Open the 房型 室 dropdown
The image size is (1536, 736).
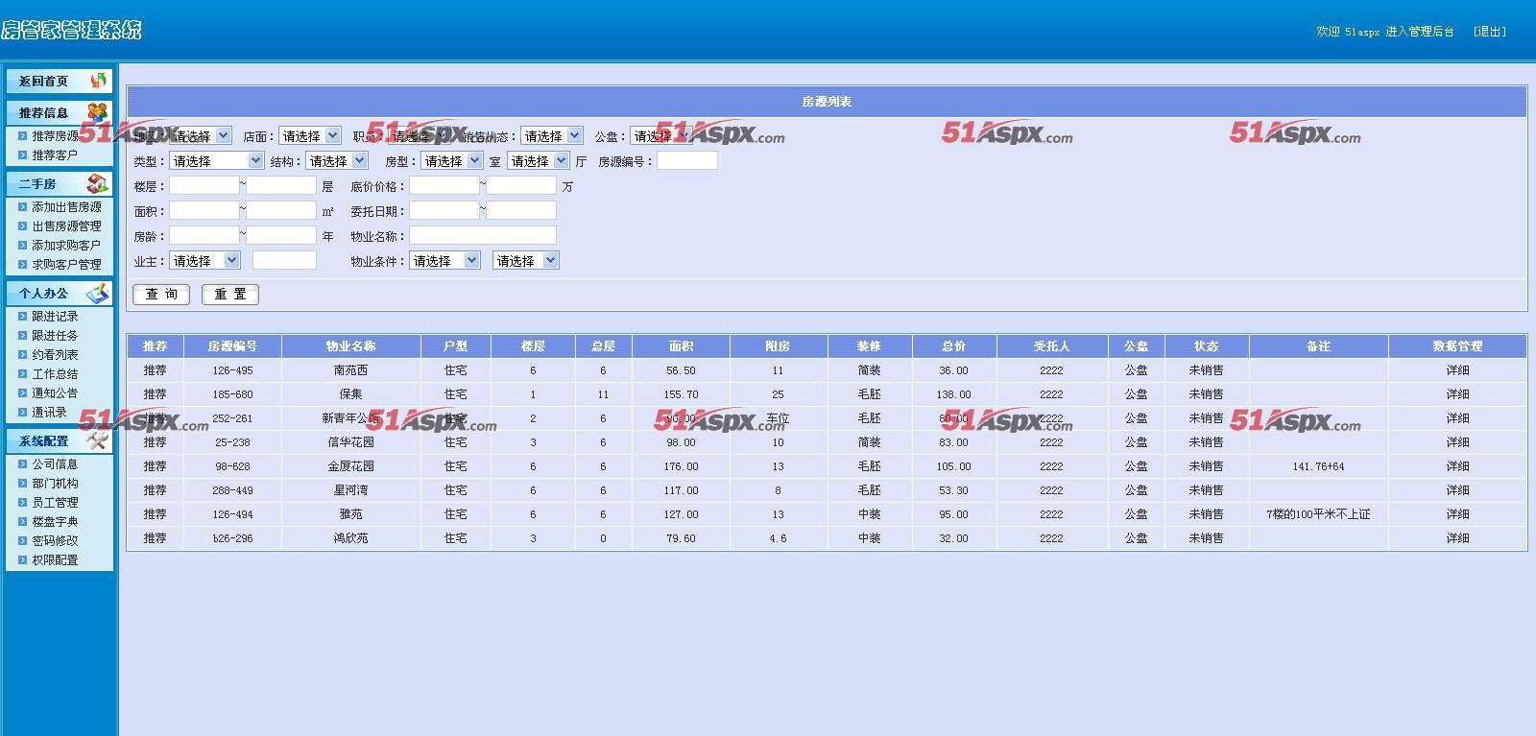coord(451,161)
